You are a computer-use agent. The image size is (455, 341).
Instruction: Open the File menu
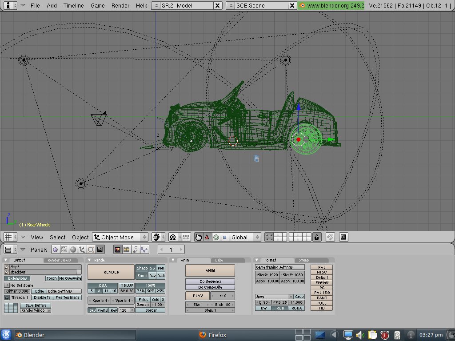pyautogui.click(x=35, y=5)
